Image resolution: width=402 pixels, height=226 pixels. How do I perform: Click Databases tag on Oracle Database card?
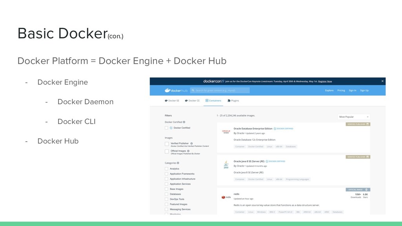tap(291, 147)
